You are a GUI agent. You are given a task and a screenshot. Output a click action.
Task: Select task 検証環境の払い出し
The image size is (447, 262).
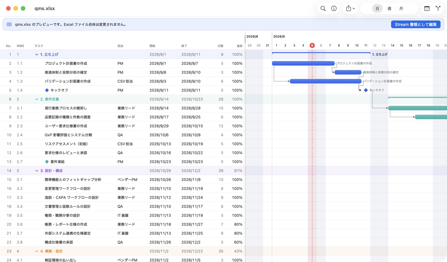coord(61,260)
